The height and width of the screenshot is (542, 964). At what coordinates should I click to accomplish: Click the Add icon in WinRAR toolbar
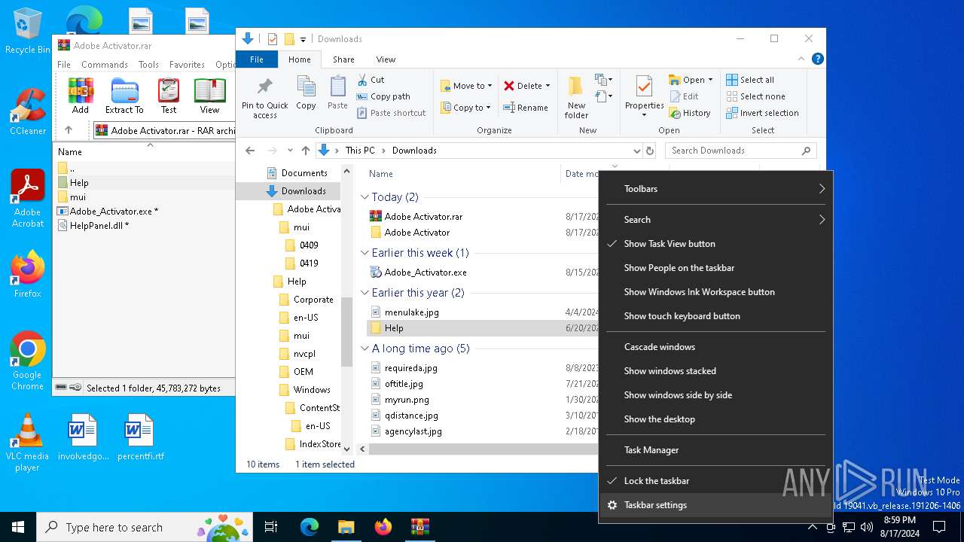point(81,96)
